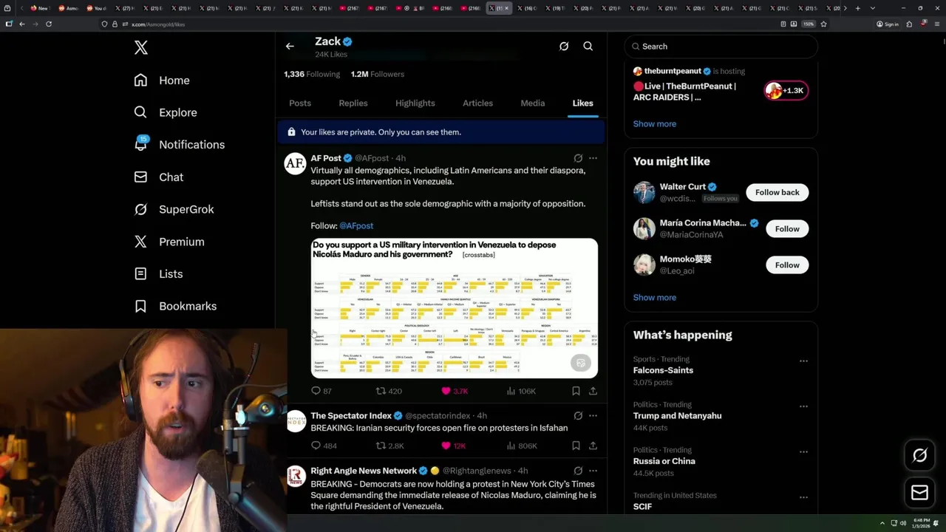
Task: Open the Venezuela poll crosstabs image
Action: point(455,308)
